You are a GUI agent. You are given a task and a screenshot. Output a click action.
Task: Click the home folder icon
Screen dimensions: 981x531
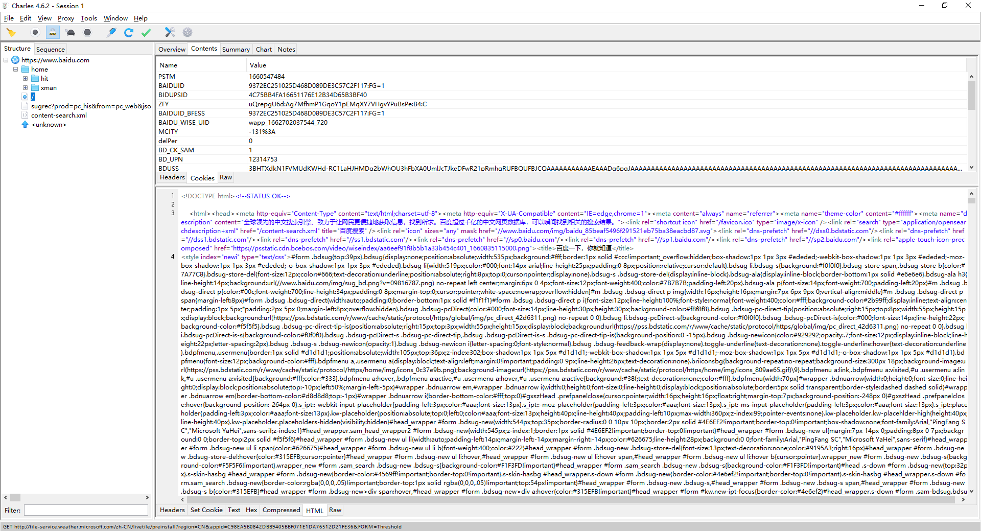[25, 70]
